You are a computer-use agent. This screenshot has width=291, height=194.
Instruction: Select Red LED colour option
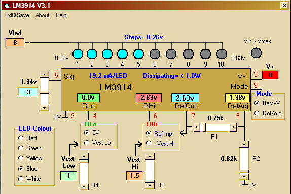click(x=27, y=138)
